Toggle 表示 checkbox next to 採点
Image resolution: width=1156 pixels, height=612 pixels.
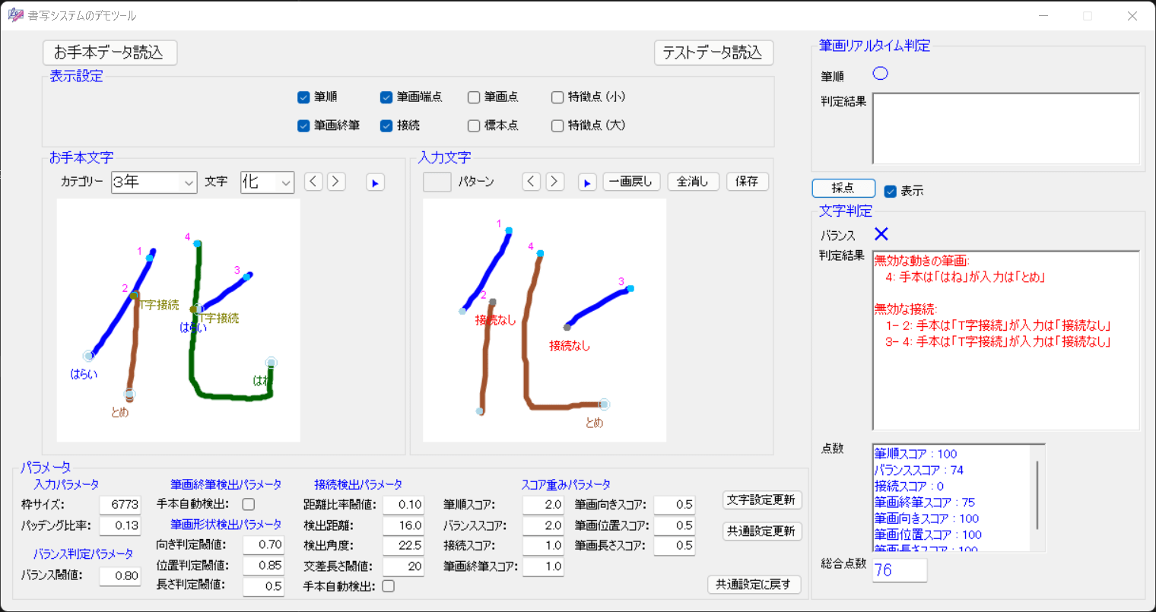(x=891, y=191)
